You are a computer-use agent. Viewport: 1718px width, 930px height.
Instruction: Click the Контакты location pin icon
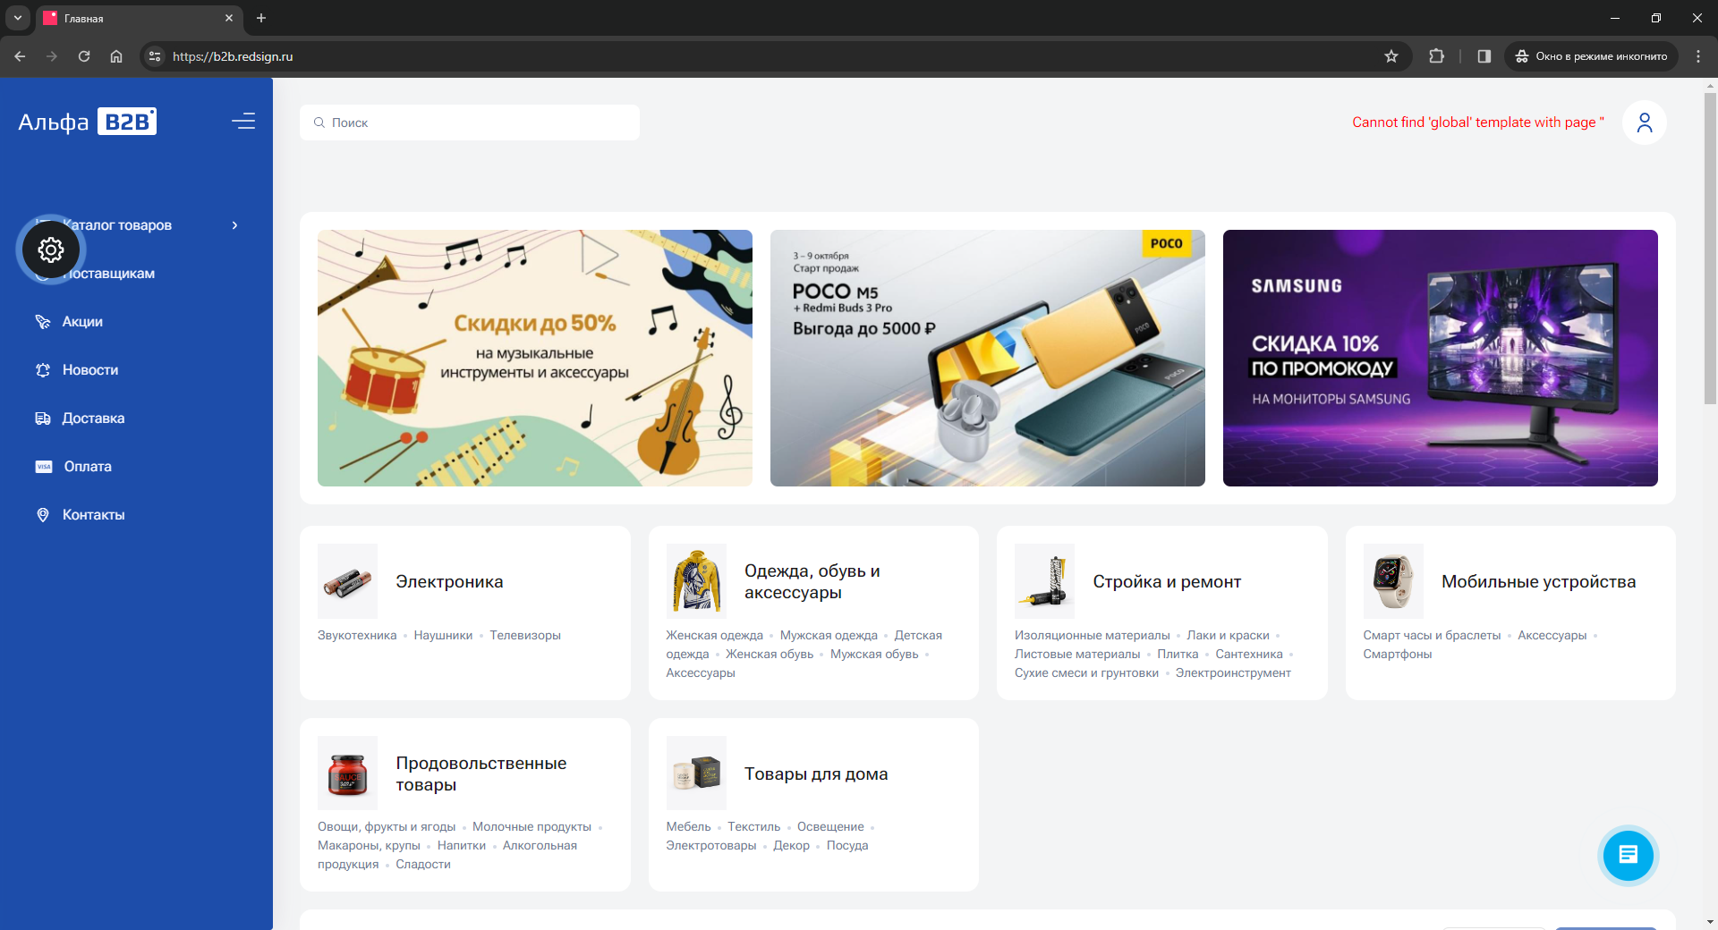(x=43, y=515)
